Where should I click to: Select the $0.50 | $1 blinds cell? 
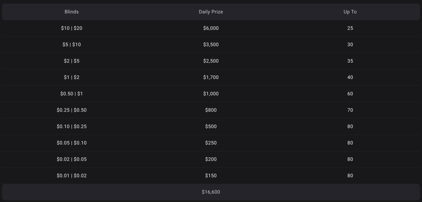point(72,94)
